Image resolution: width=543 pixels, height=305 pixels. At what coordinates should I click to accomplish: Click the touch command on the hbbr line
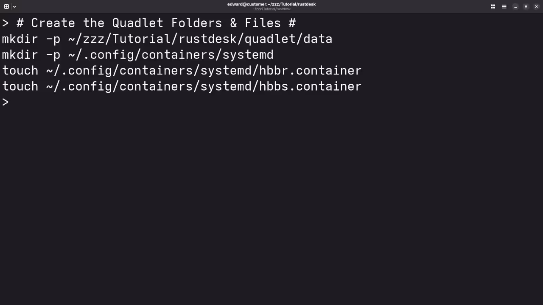click(x=20, y=71)
